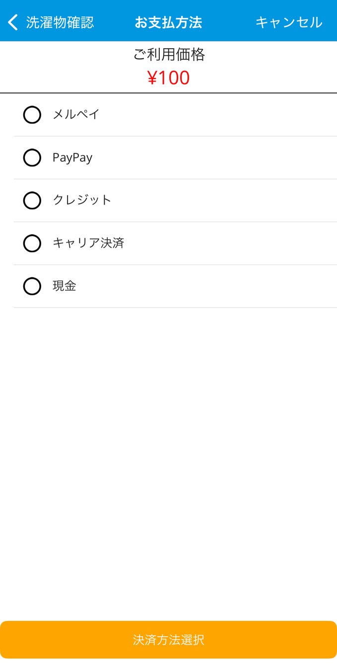Tap the 現金 option label text
337x670 pixels.
click(x=65, y=286)
